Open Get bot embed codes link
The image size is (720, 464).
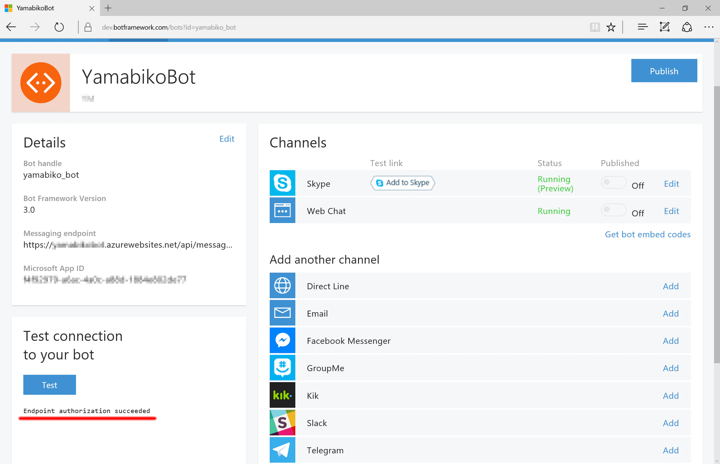click(648, 234)
